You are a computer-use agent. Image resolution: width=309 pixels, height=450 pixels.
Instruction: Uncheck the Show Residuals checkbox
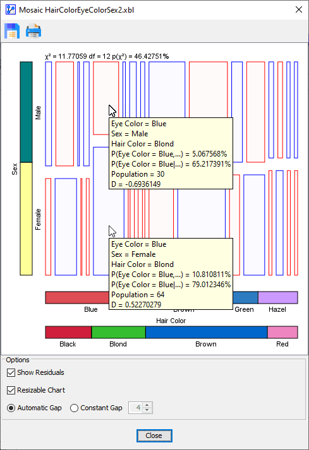point(11,372)
